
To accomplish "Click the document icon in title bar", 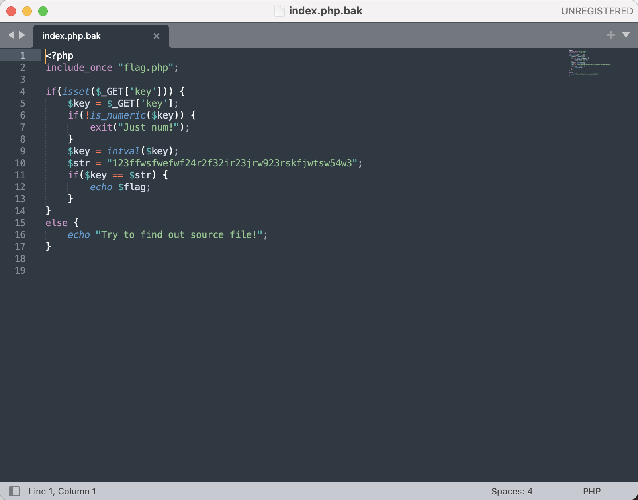I will 280,11.
